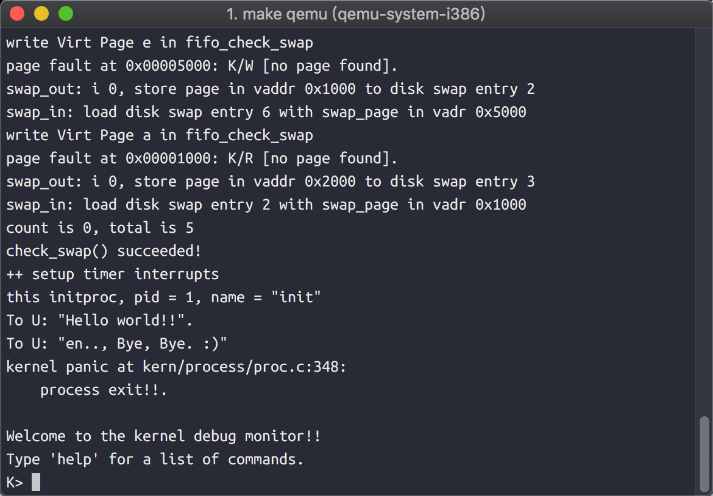Image resolution: width=713 pixels, height=496 pixels.
Task: Click the 'check_swap() succeeded!' line
Action: 104,251
